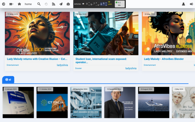This screenshot has width=195, height=122.
Task: Click Entertainment category under Afrovibes Blender
Action: pos(150,65)
